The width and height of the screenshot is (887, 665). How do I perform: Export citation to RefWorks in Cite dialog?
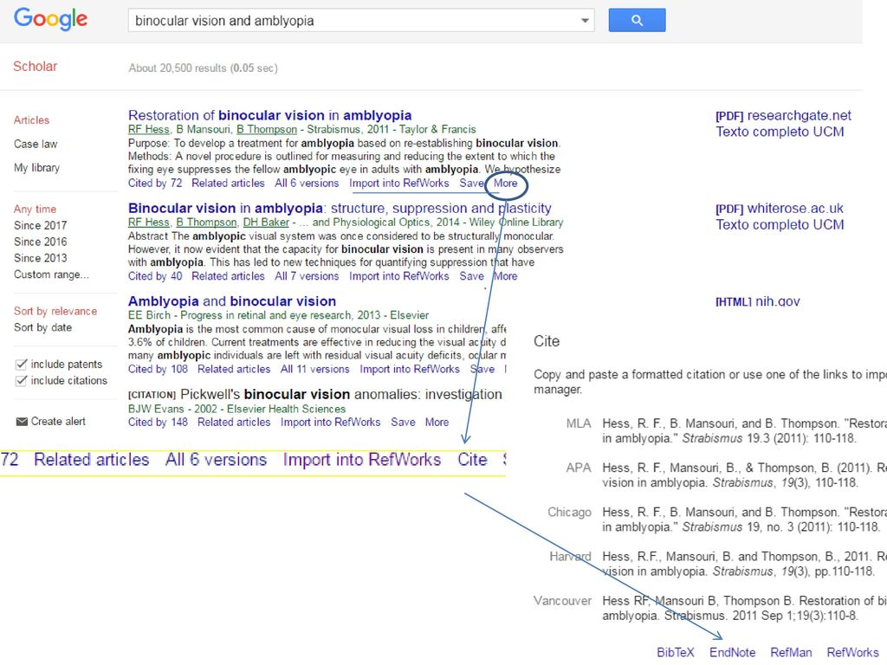pos(853,652)
